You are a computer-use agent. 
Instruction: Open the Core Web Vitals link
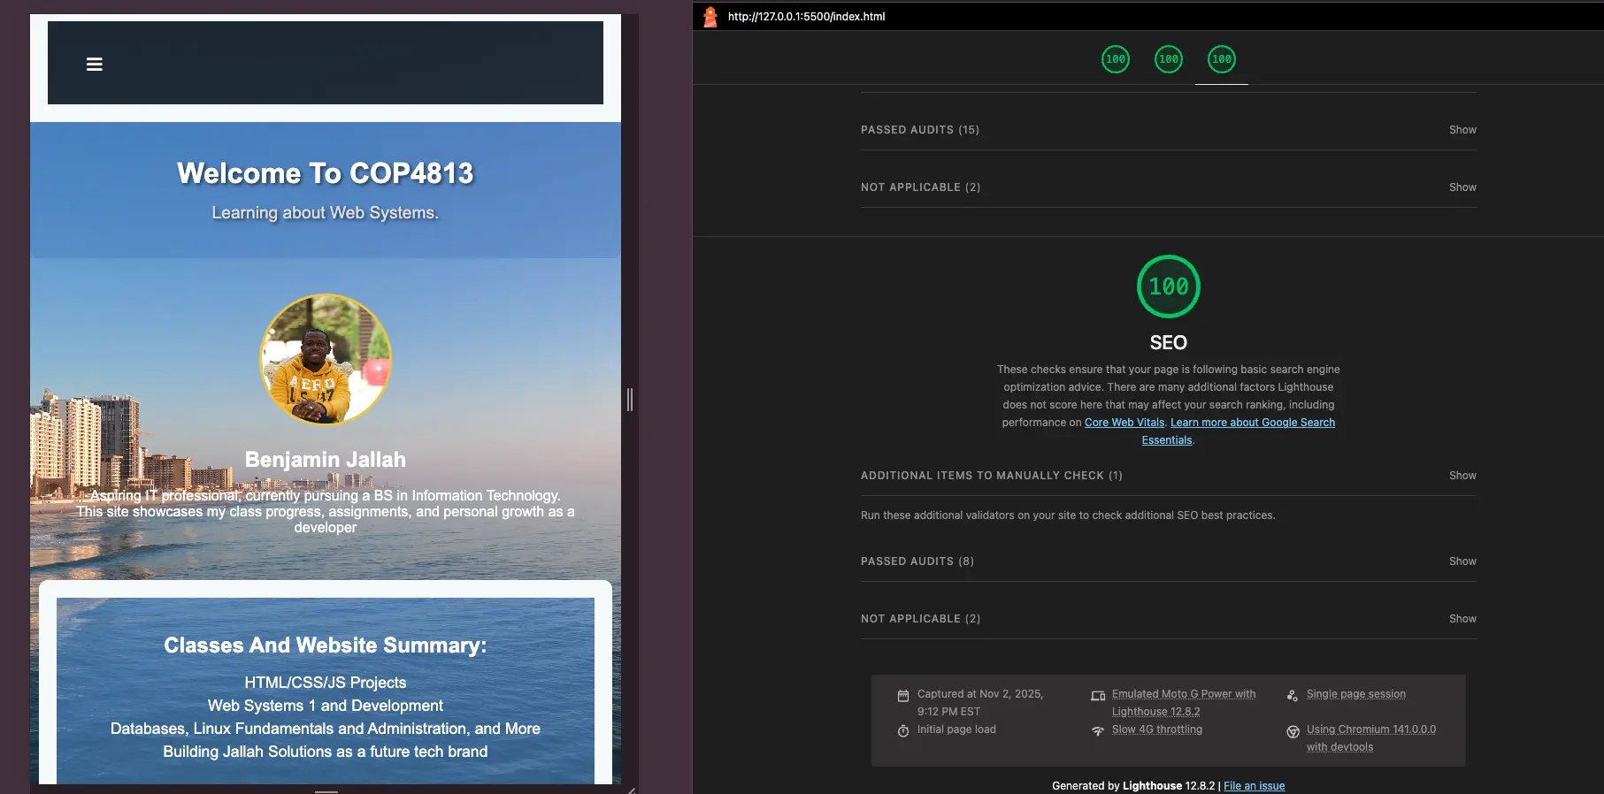click(x=1124, y=423)
